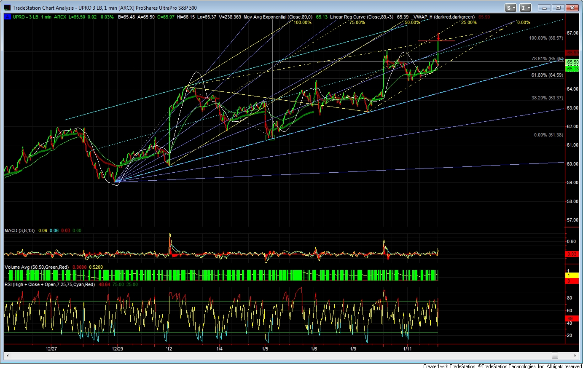Screen dimensions: 583x369
Task: Click the yellow '75.00%' fan label
Action: pos(357,22)
